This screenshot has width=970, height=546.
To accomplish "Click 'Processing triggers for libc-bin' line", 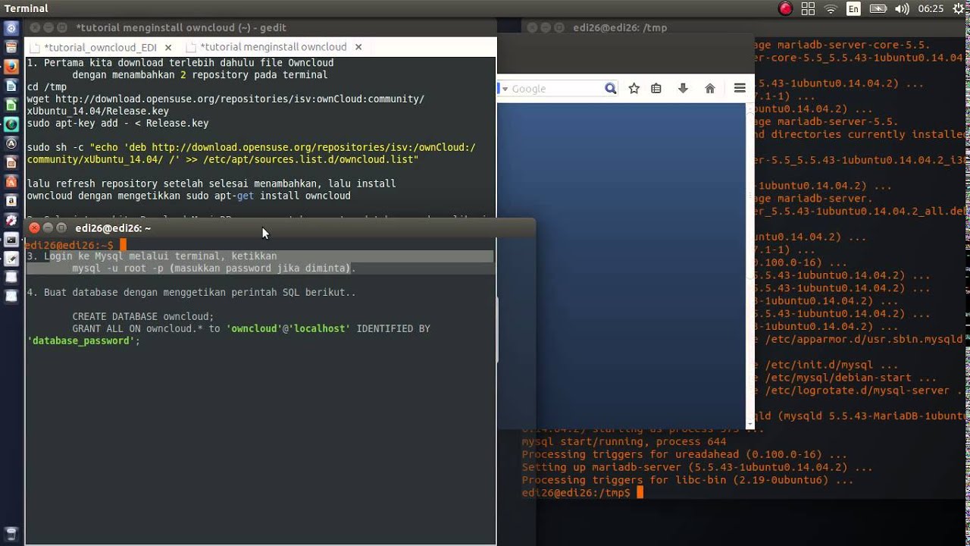I will coord(687,480).
